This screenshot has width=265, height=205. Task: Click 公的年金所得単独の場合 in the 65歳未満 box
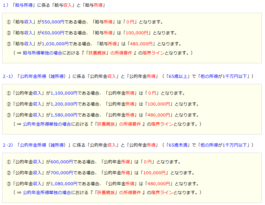point(47,193)
